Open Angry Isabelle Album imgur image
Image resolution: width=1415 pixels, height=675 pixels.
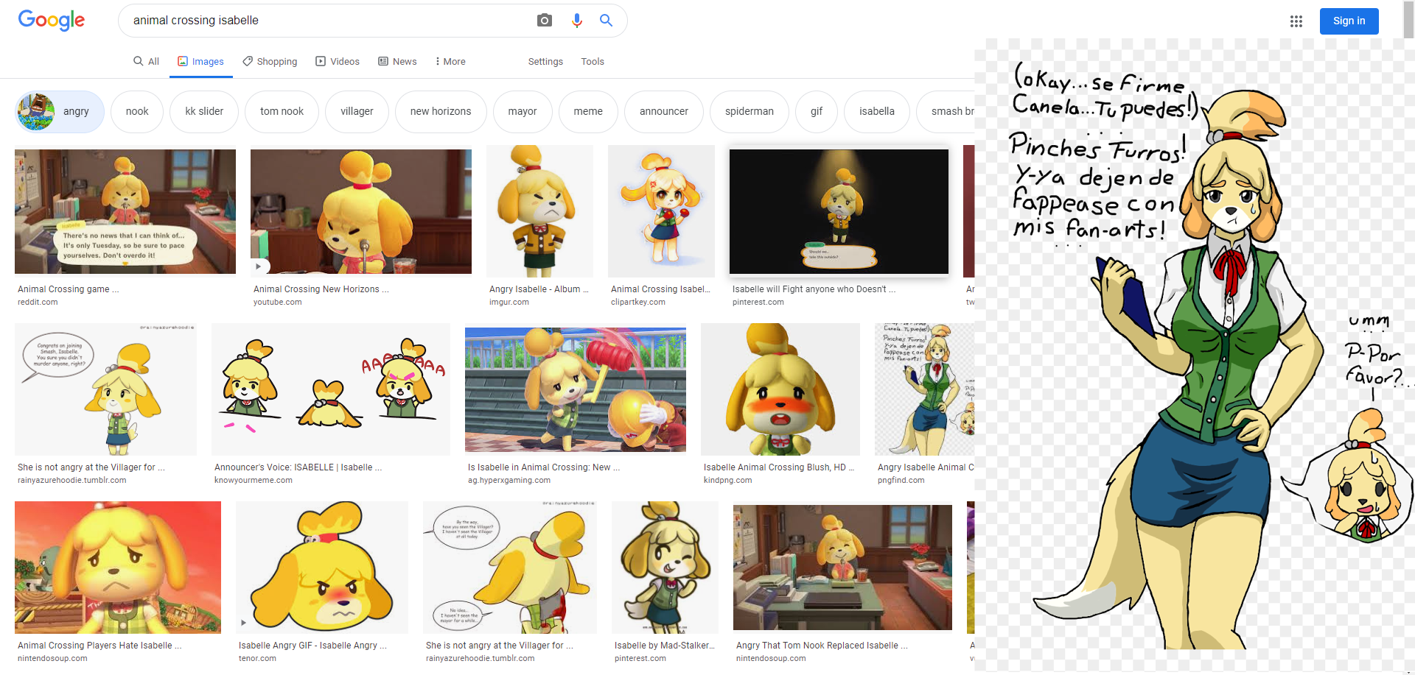pyautogui.click(x=539, y=211)
